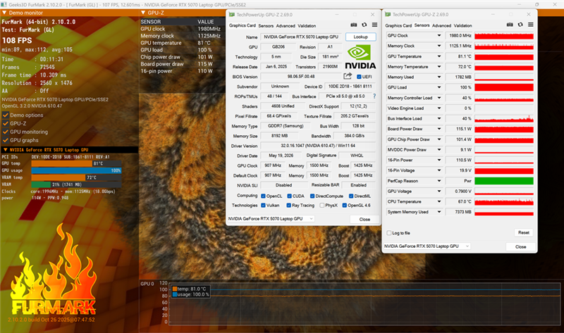The height and width of the screenshot is (333, 564).
Task: Open GPU Temperature sensor dropdown
Action: coord(439,56)
